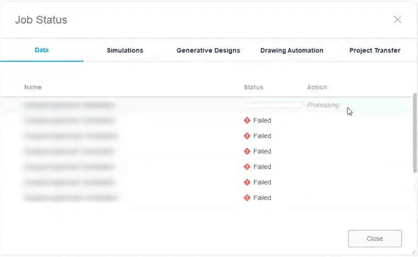418x257 pixels.
Task: Click the Name column header
Action: pyautogui.click(x=33, y=87)
